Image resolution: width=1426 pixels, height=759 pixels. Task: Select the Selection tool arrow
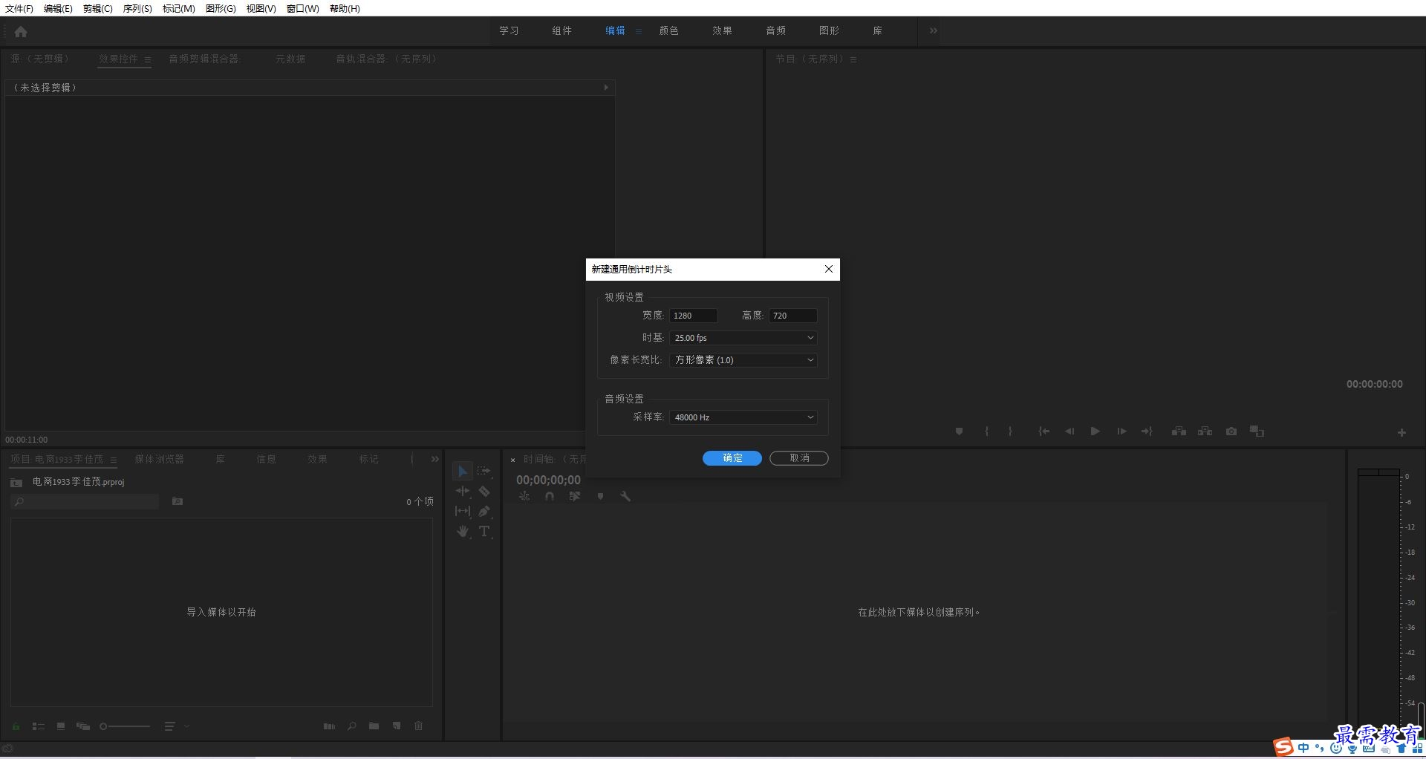point(462,472)
